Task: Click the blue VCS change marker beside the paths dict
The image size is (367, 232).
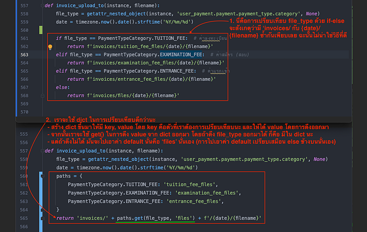Action: click(41, 202)
